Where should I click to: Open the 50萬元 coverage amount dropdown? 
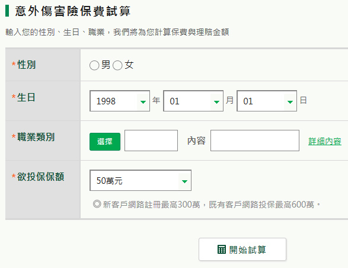point(141,180)
